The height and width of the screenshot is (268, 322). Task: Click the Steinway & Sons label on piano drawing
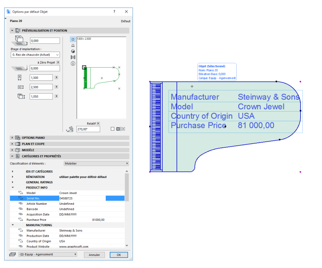click(269, 97)
